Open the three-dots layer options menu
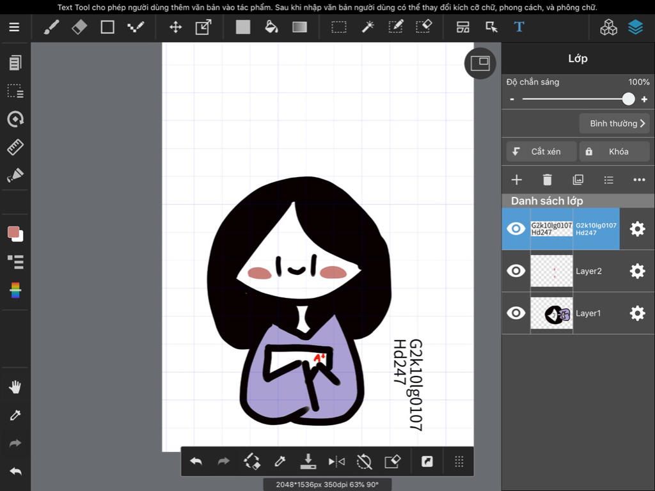Viewport: 655px width, 491px height. 639,180
